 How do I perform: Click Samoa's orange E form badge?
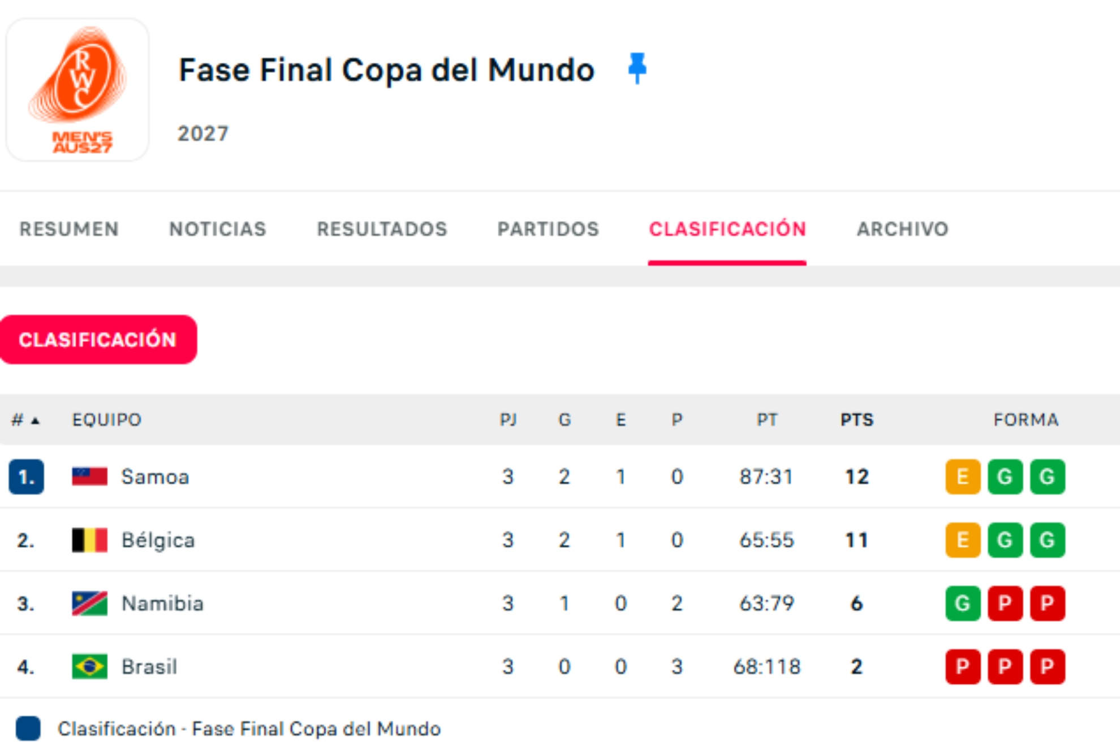coord(962,476)
